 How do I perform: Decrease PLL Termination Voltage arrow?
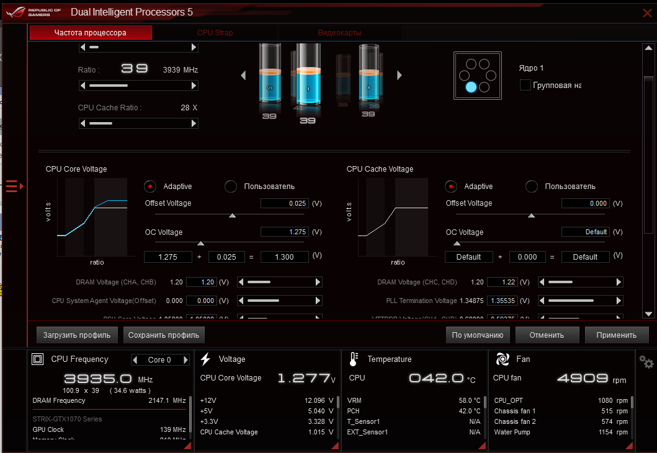[x=542, y=300]
